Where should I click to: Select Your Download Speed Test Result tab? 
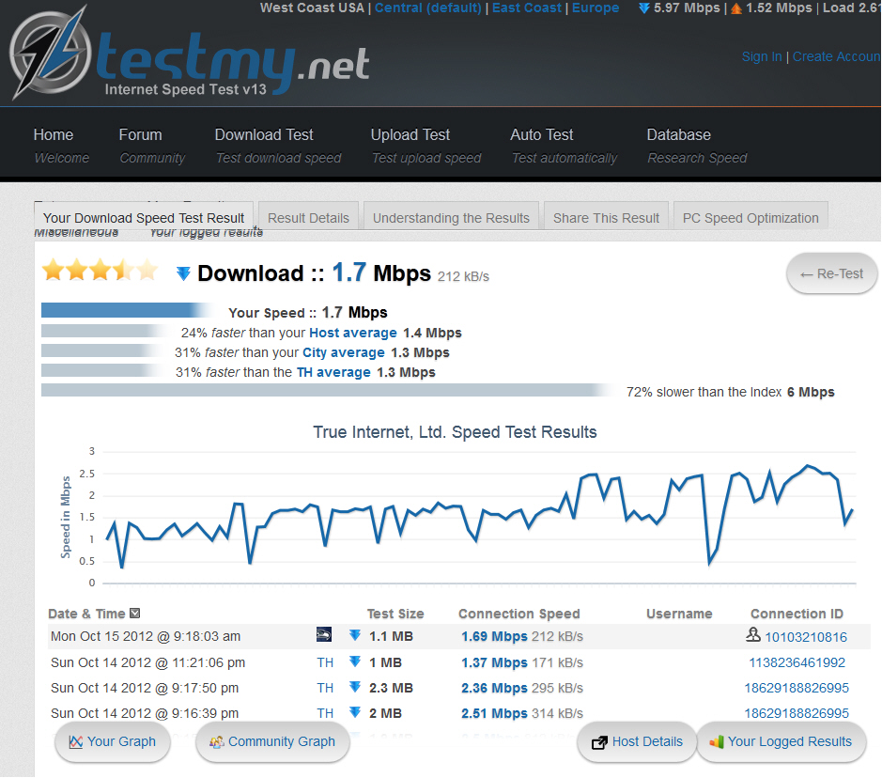144,218
